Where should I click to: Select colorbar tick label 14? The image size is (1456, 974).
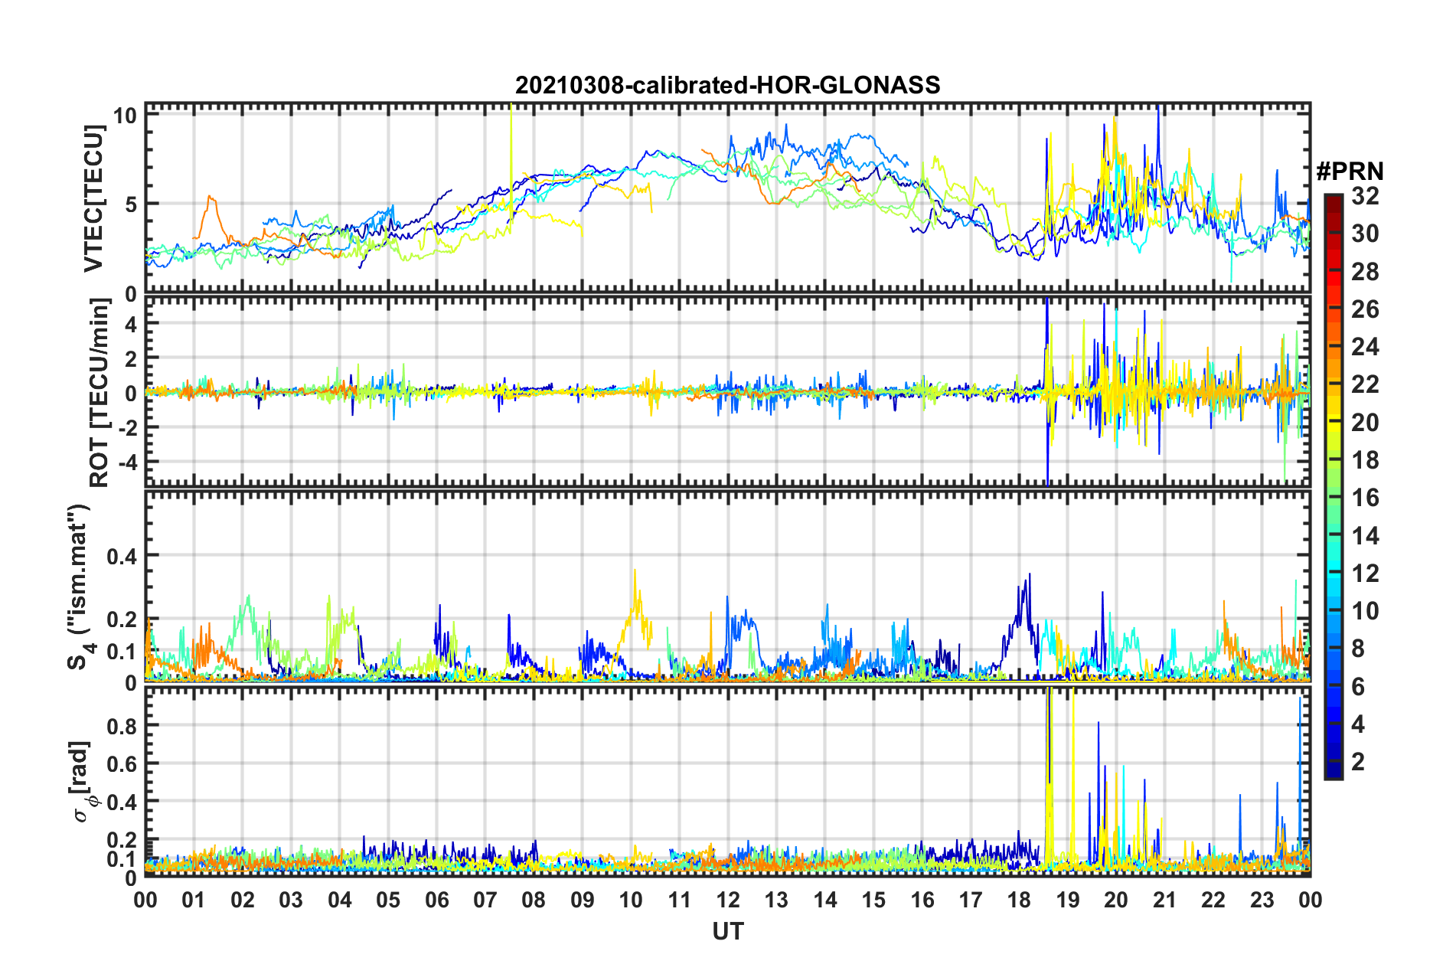pyautogui.click(x=1365, y=536)
